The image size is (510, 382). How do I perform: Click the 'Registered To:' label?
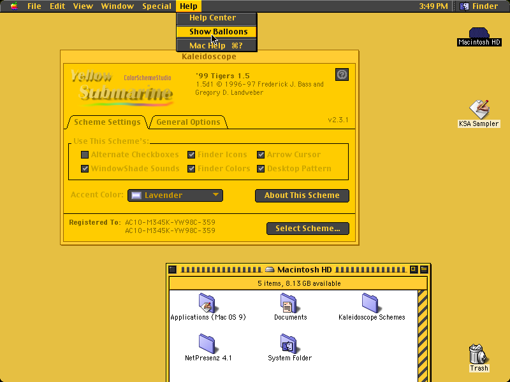(95, 222)
